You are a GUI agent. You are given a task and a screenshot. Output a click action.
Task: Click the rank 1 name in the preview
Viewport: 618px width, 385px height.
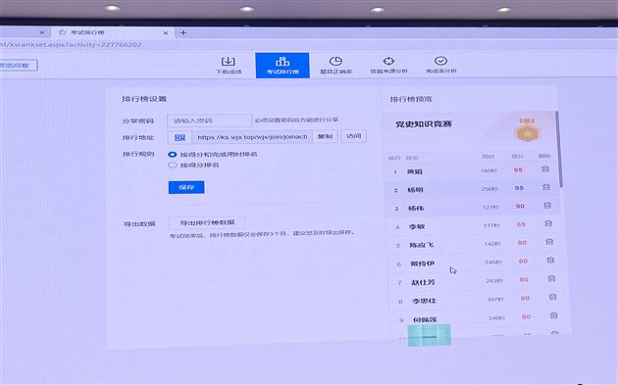(x=415, y=171)
